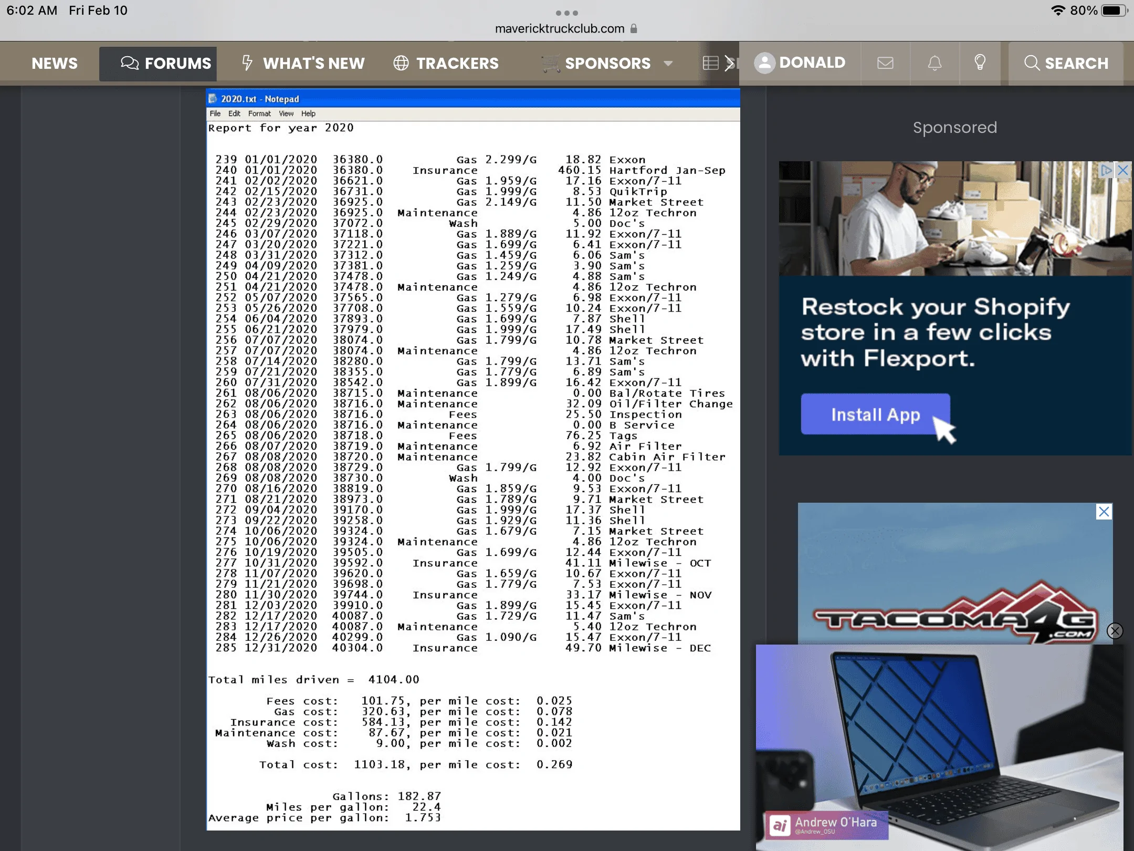The image size is (1134, 851).
Task: Tap the maverickttruckclub.com address bar
Action: 560,28
